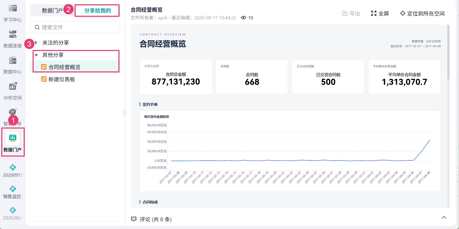
Task: Click the 全屏 fullscreen button
Action: (380, 14)
